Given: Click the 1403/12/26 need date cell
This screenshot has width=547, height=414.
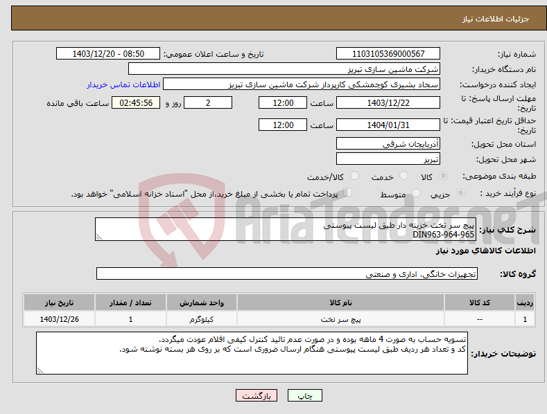Looking at the screenshot, I should point(60,319).
